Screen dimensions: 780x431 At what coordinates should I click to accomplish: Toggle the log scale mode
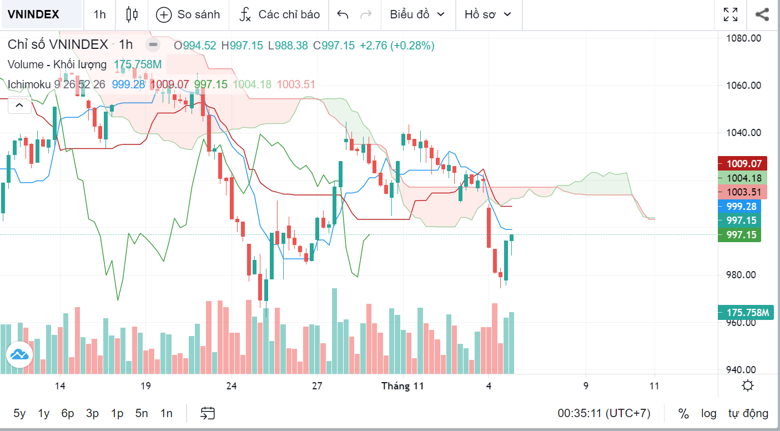click(x=708, y=413)
